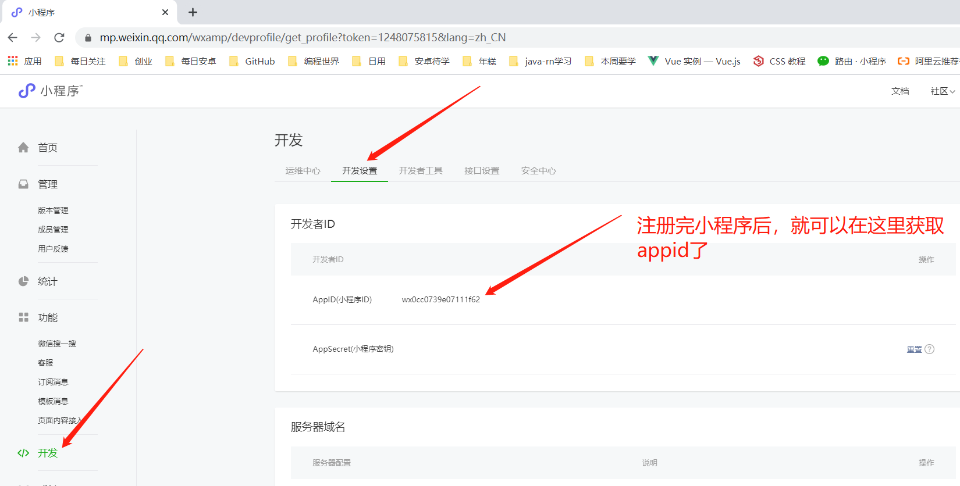Image resolution: width=960 pixels, height=486 pixels.
Task: Click the address bar URL
Action: click(x=303, y=38)
